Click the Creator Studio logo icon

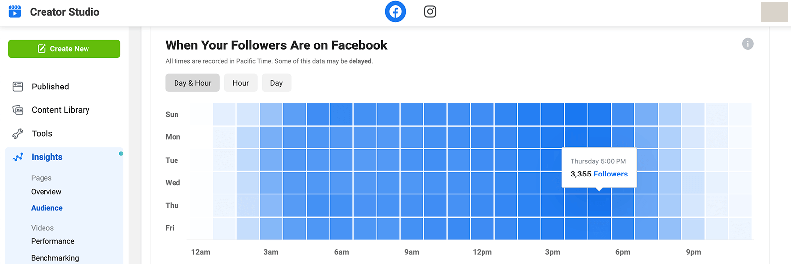[15, 12]
